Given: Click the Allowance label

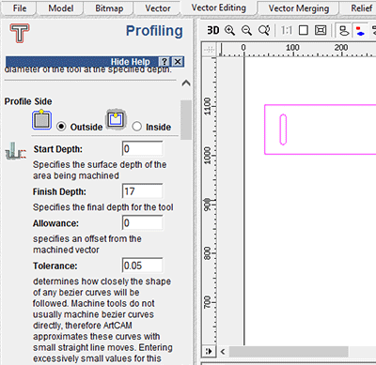Looking at the screenshot, I should pyautogui.click(x=55, y=223).
